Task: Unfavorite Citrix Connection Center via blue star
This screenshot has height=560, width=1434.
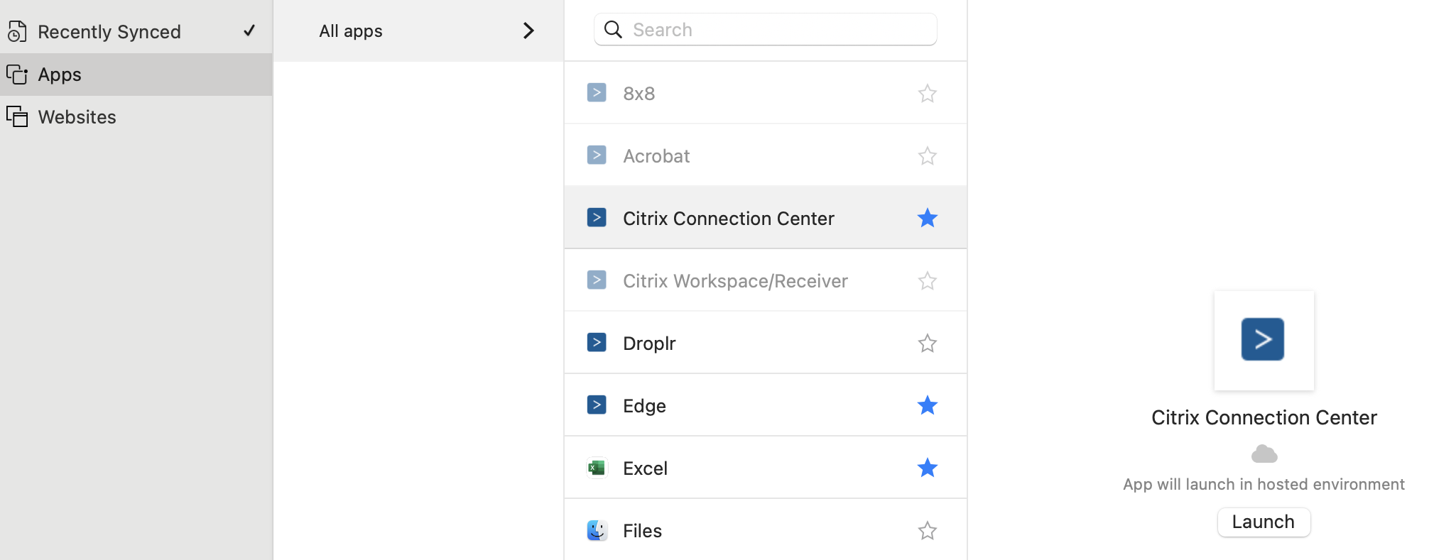Action: (x=927, y=218)
